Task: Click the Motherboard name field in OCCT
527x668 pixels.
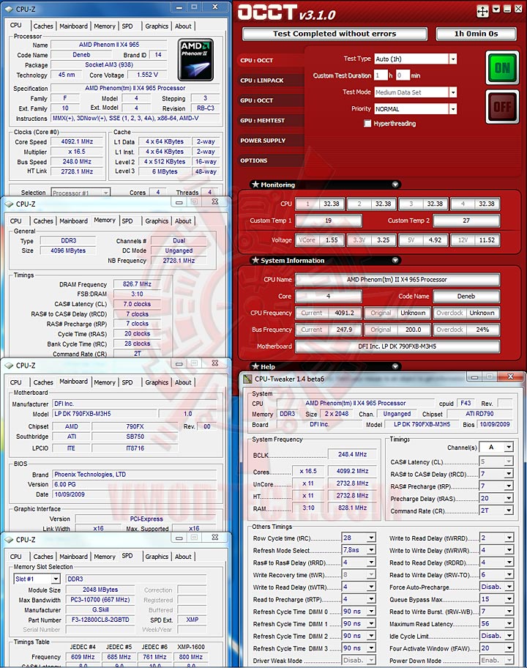Action: (397, 346)
